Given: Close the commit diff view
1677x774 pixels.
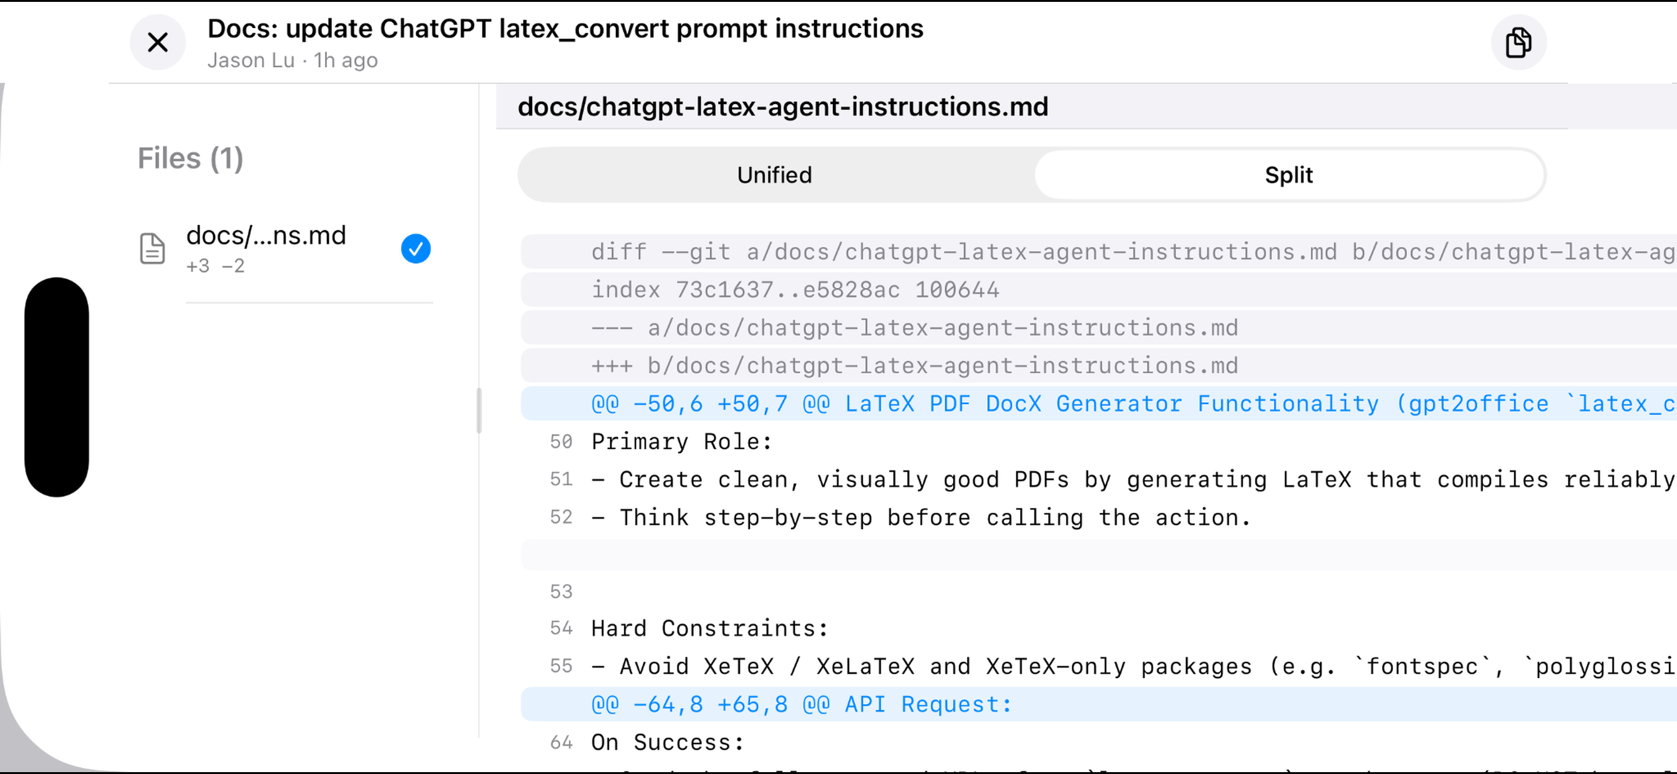Looking at the screenshot, I should (x=158, y=42).
